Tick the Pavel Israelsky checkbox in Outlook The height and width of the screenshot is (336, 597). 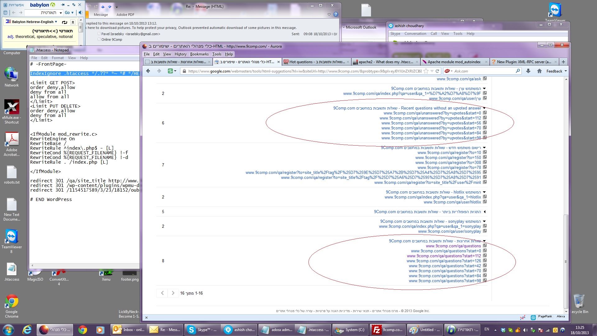99,34
